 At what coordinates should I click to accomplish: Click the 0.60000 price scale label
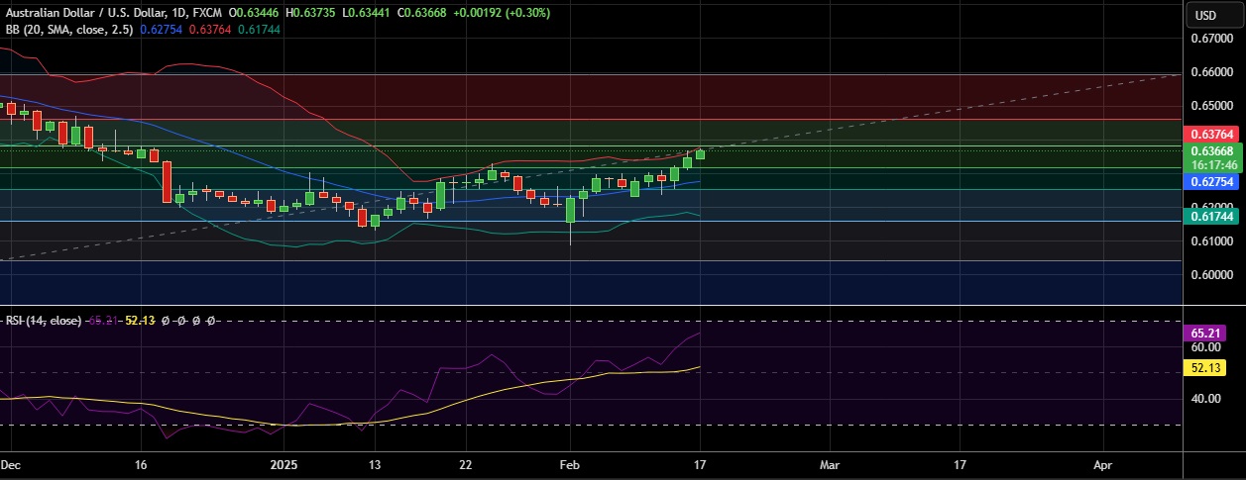point(1210,275)
